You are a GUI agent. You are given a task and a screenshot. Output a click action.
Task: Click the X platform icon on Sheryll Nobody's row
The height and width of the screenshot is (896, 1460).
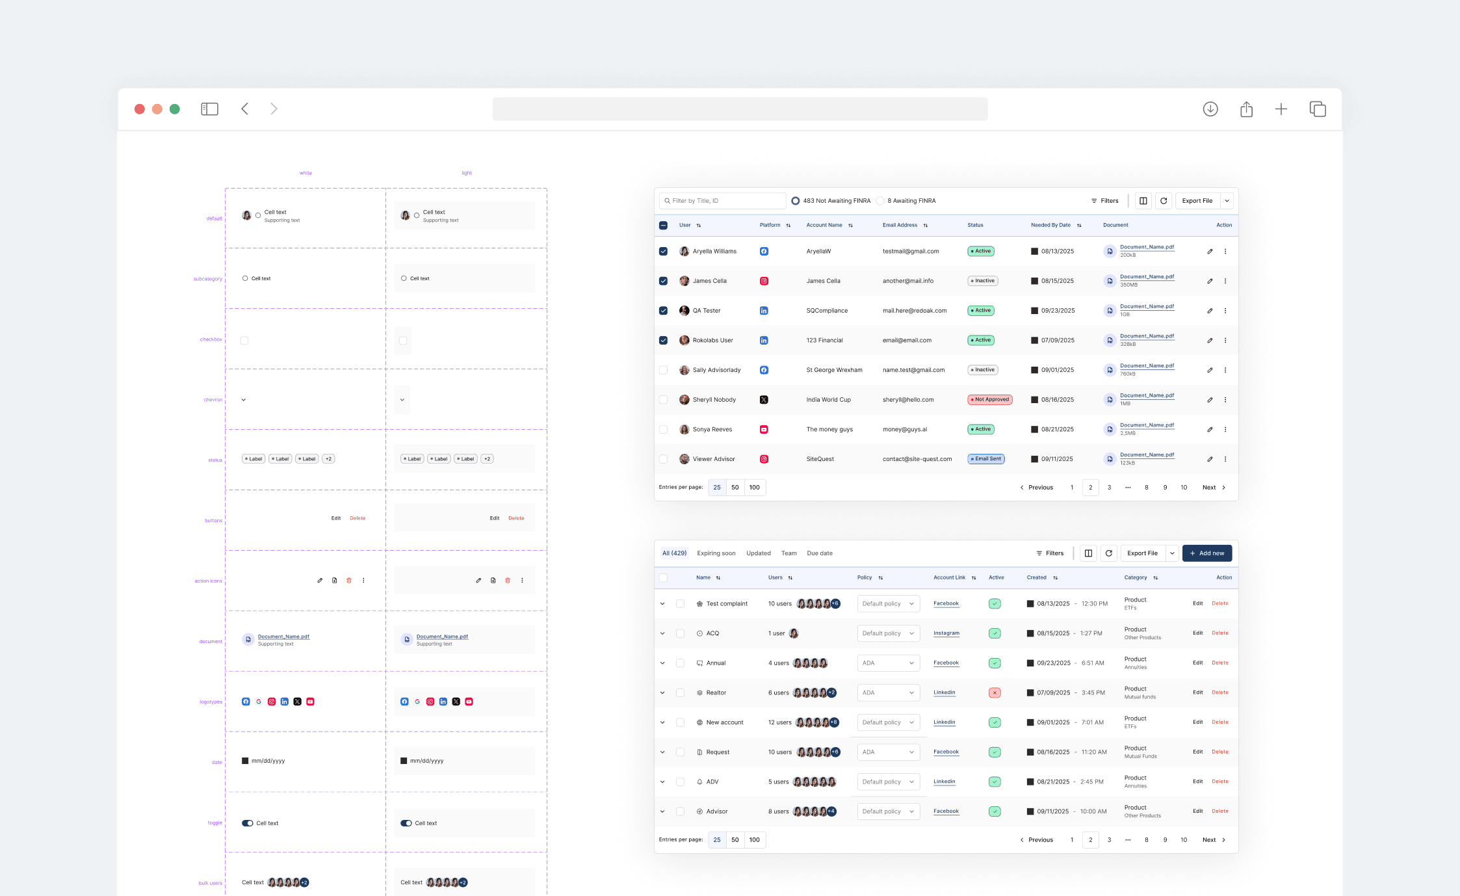coord(764,399)
